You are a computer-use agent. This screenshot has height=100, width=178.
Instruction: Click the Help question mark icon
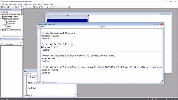(48, 7)
